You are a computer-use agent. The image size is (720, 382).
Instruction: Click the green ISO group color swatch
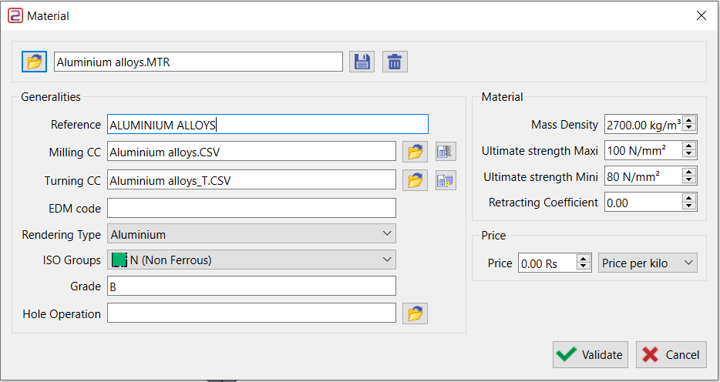click(119, 260)
